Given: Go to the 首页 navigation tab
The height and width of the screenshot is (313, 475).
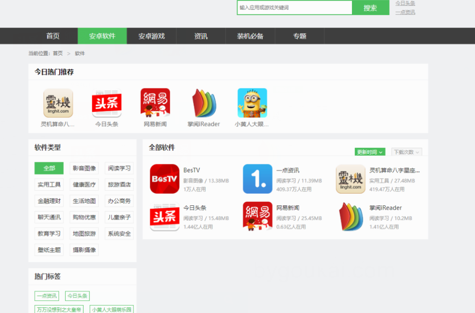Looking at the screenshot, I should (x=53, y=36).
